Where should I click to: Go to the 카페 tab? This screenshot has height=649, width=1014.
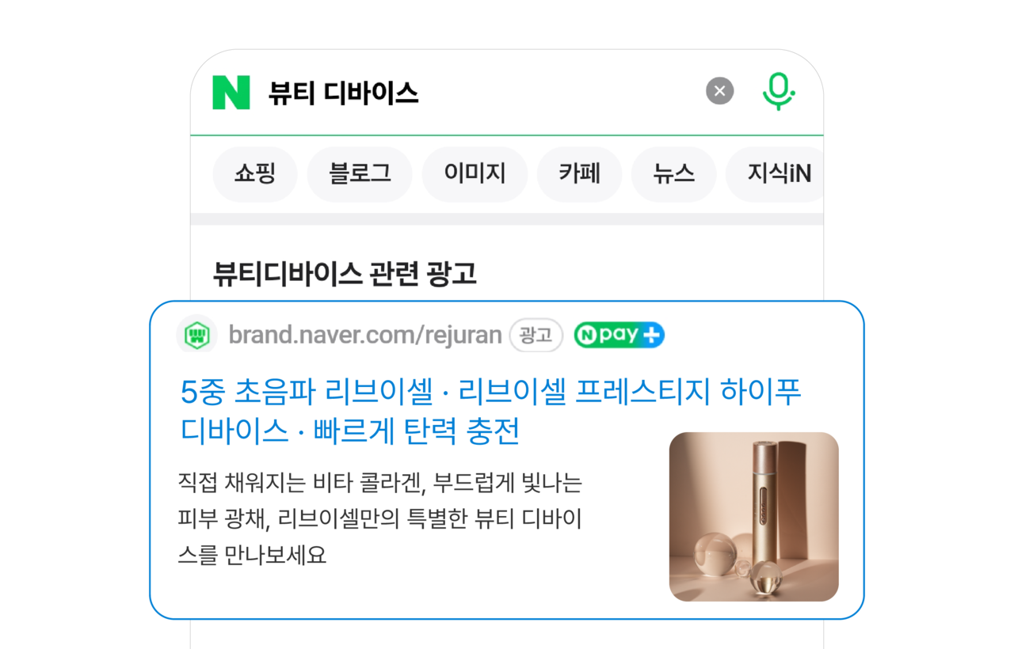tap(579, 174)
